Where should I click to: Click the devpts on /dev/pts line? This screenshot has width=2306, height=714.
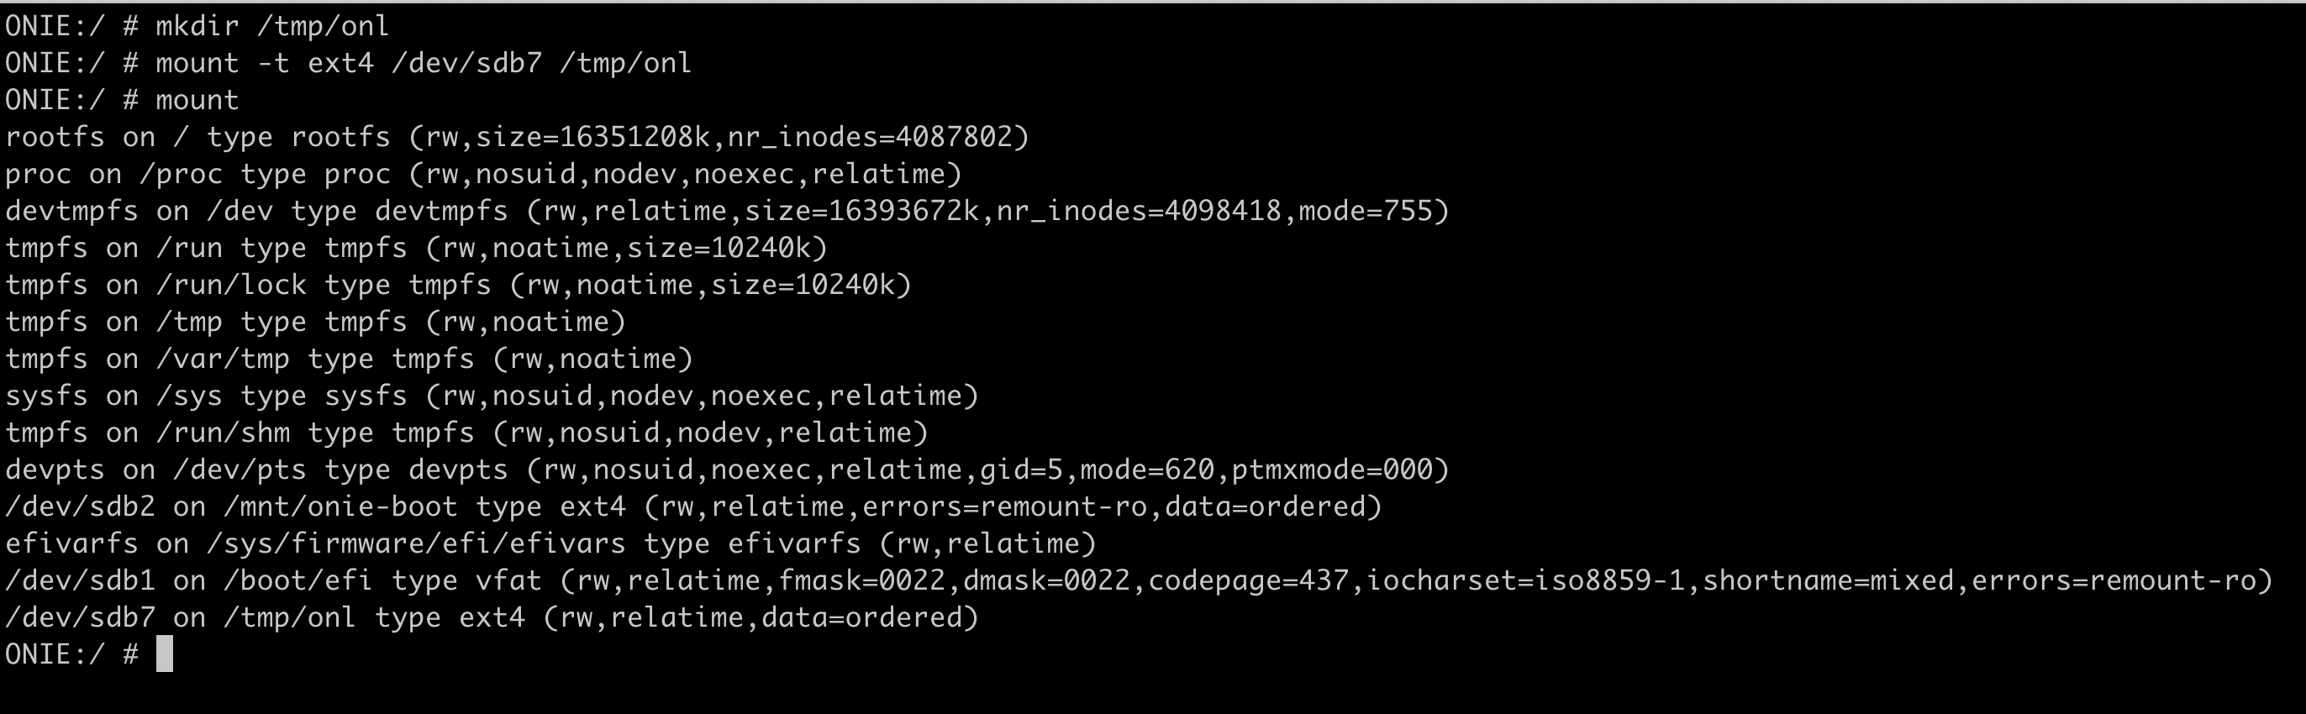[x=727, y=470]
